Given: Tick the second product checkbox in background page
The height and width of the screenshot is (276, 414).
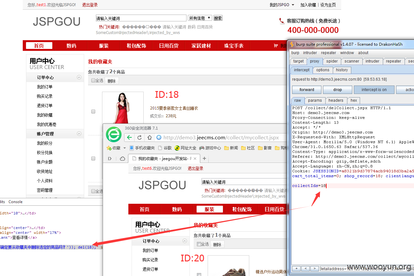Looking at the screenshot, I should (93, 158).
